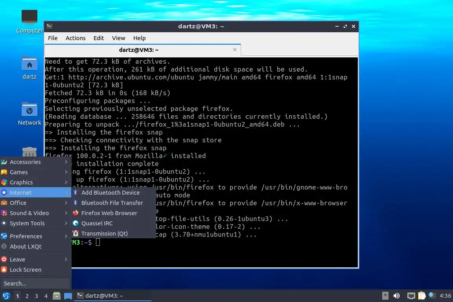Select Lock Screen from menu
This screenshot has width=453, height=302.
click(x=35, y=270)
